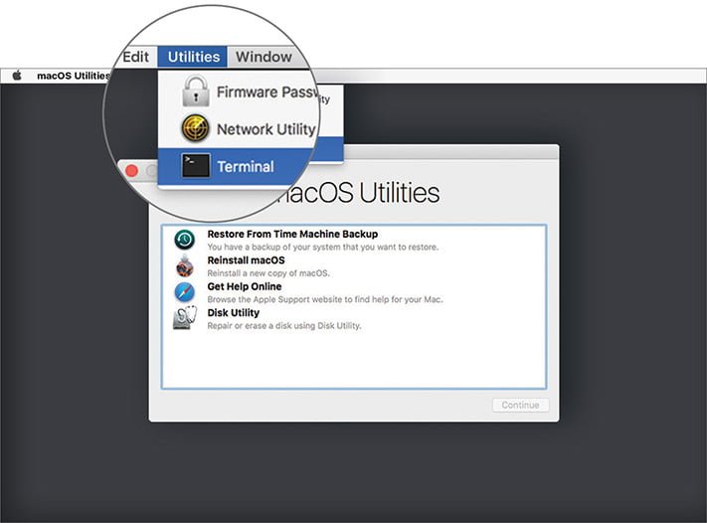Image resolution: width=707 pixels, height=523 pixels.
Task: Click the Safari compass icon
Action: [x=184, y=292]
